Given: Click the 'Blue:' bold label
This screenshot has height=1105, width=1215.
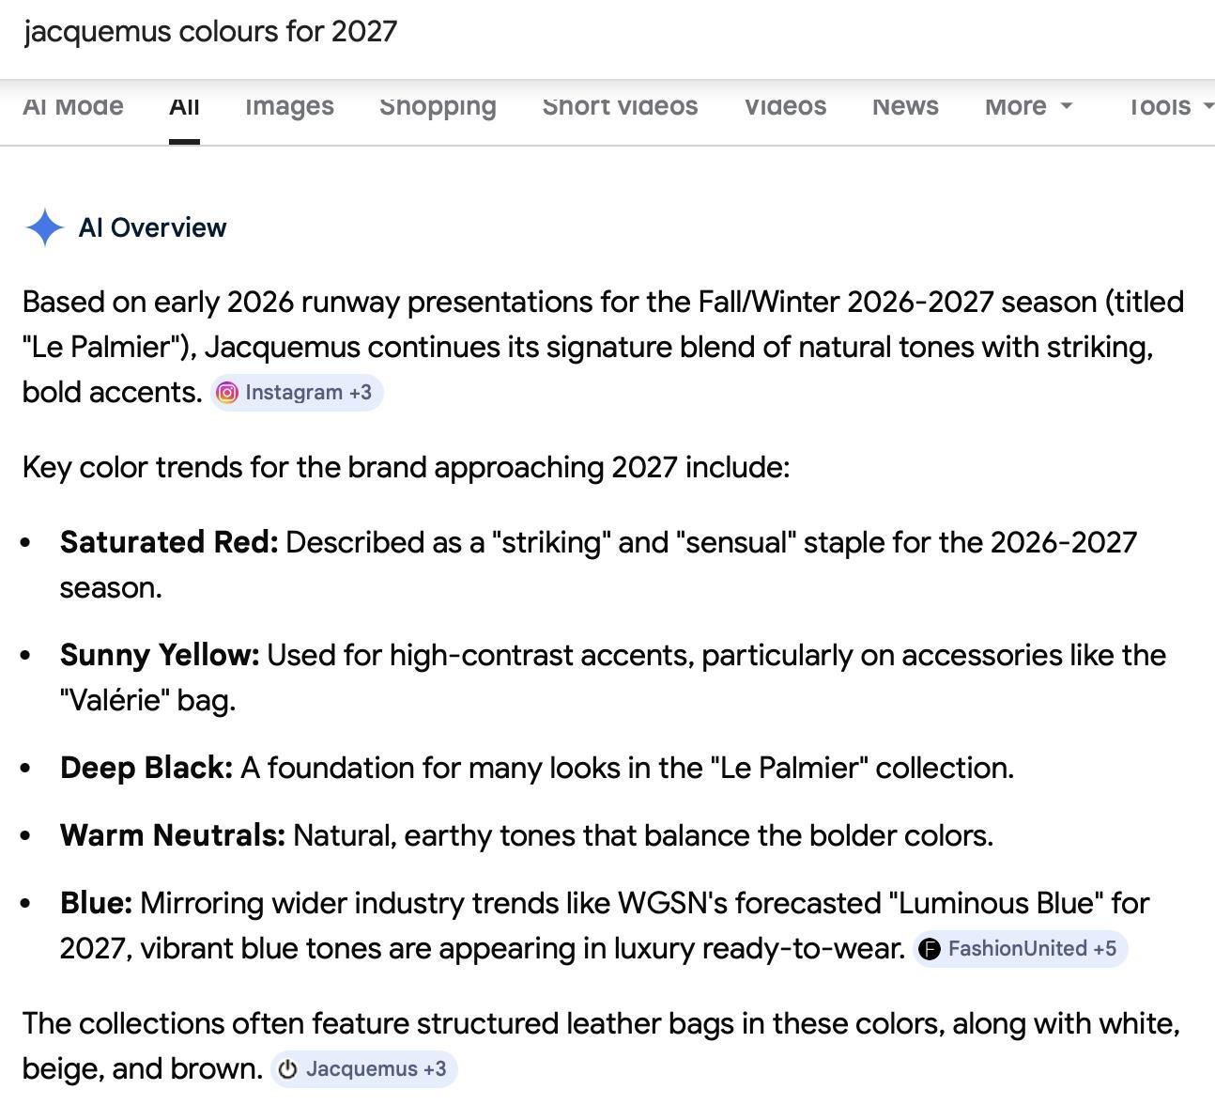Looking at the screenshot, I should tap(97, 904).
